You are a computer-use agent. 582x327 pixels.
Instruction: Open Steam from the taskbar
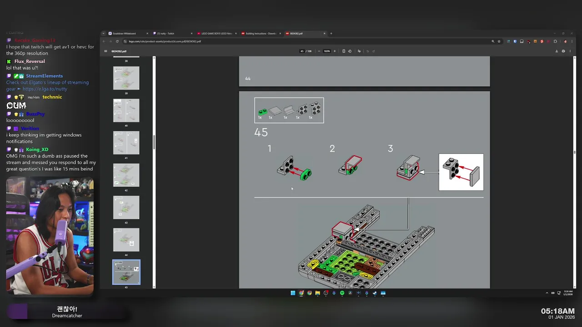pyautogui.click(x=375, y=293)
